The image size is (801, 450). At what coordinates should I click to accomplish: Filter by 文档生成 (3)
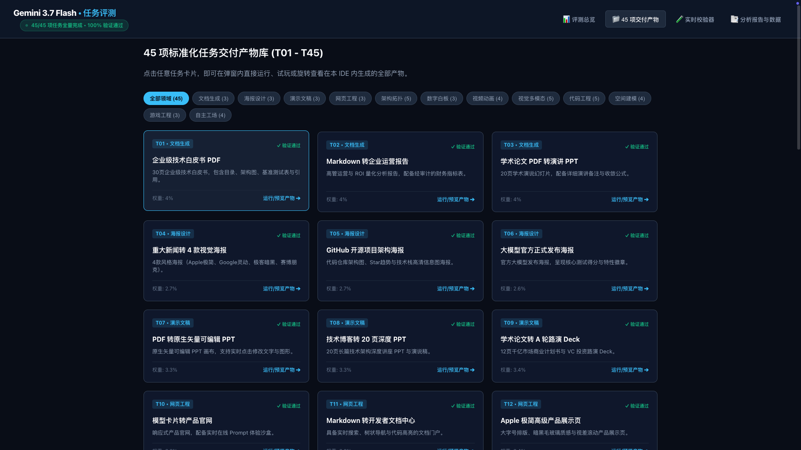tap(213, 98)
